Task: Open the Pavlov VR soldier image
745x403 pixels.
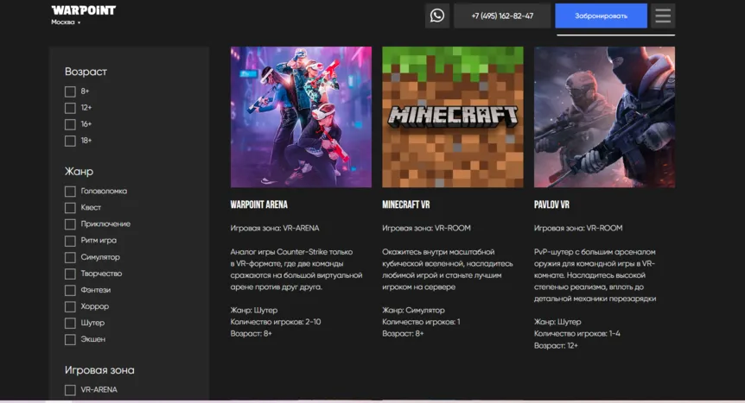Action: click(x=604, y=116)
